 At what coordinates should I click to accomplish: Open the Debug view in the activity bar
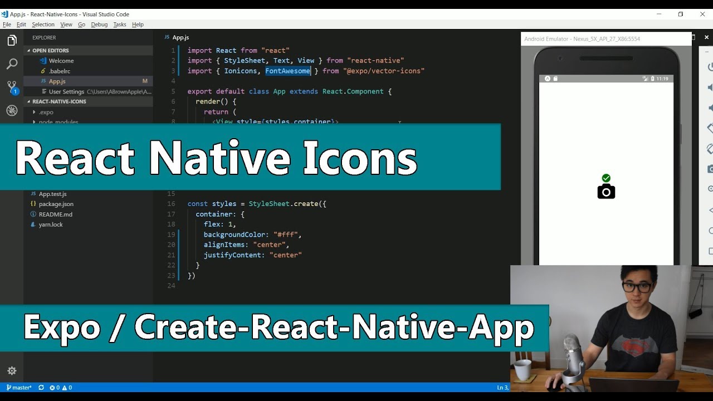coord(12,111)
